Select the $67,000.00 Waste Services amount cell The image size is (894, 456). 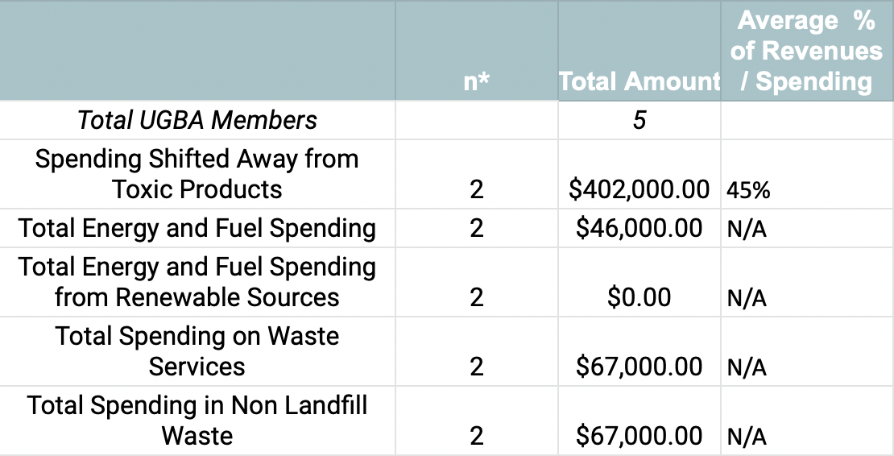point(639,367)
